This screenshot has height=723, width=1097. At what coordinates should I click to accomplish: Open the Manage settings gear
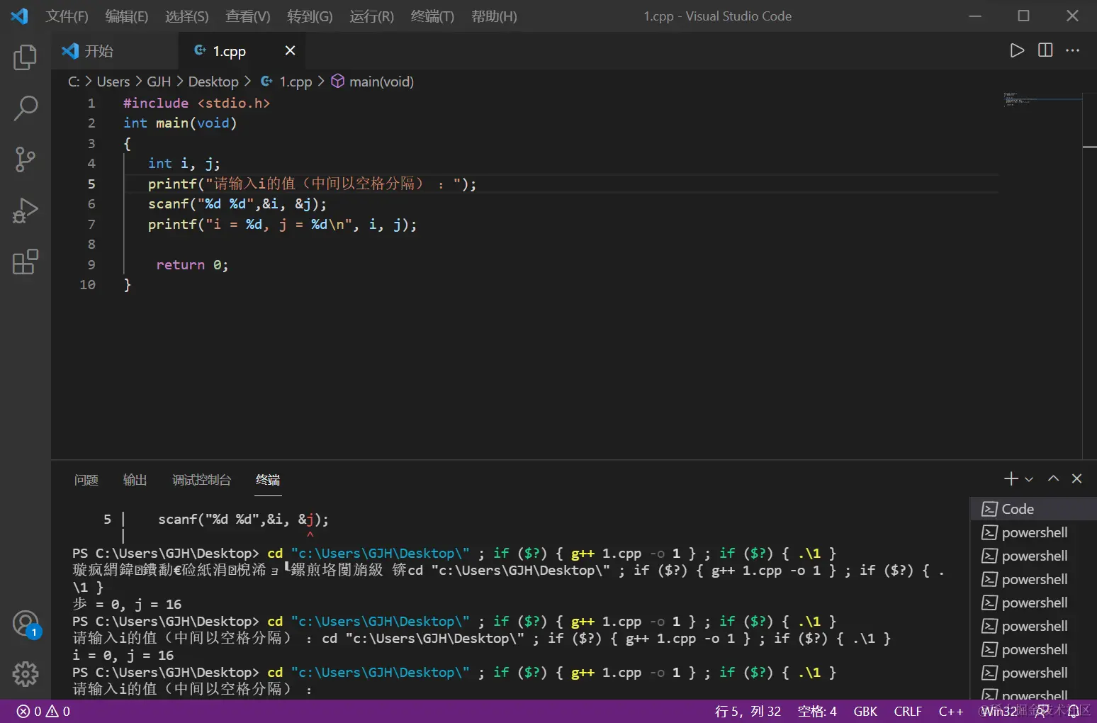click(x=26, y=674)
